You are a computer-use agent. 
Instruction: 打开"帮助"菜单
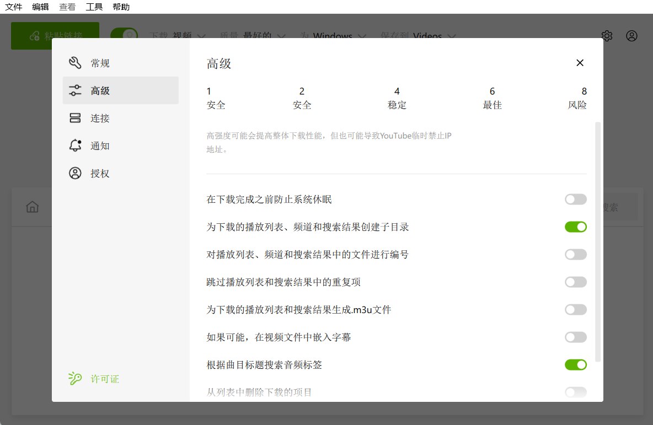pyautogui.click(x=121, y=7)
